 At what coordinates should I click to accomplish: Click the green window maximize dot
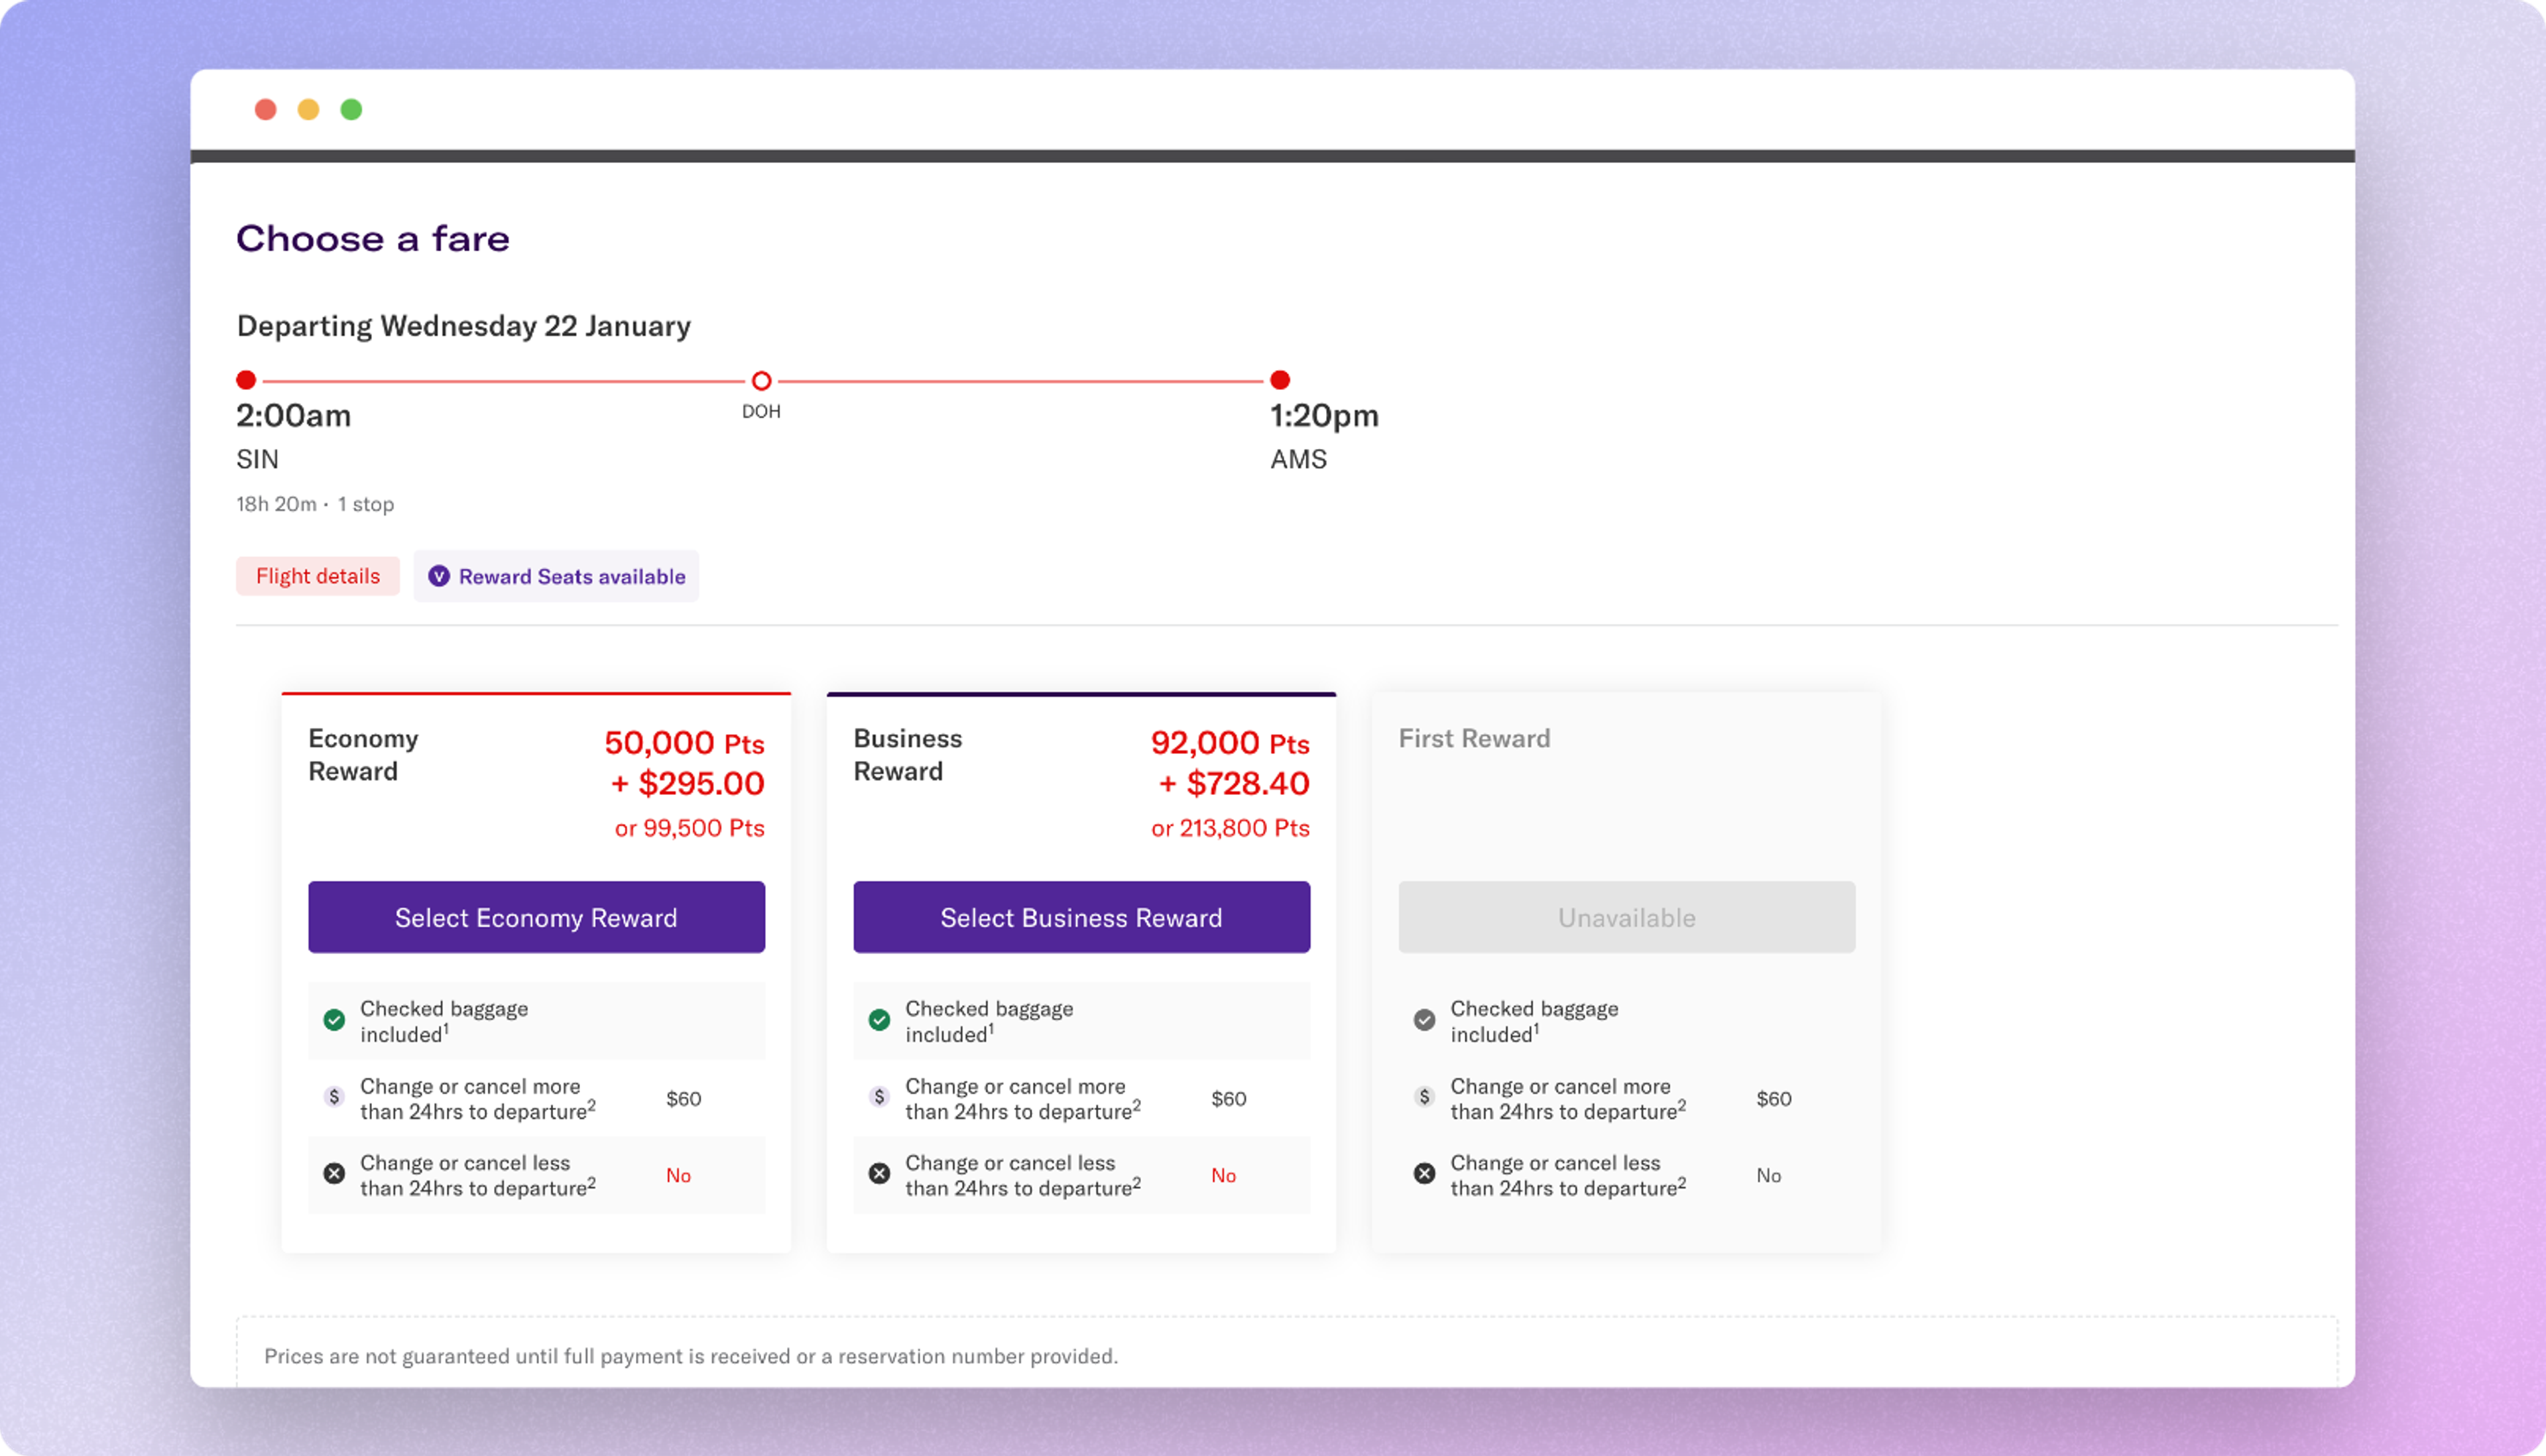(351, 110)
